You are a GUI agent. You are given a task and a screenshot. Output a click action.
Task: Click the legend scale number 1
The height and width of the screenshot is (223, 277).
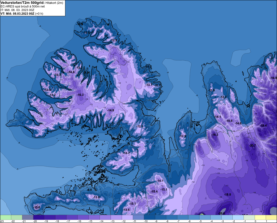(266, 221)
